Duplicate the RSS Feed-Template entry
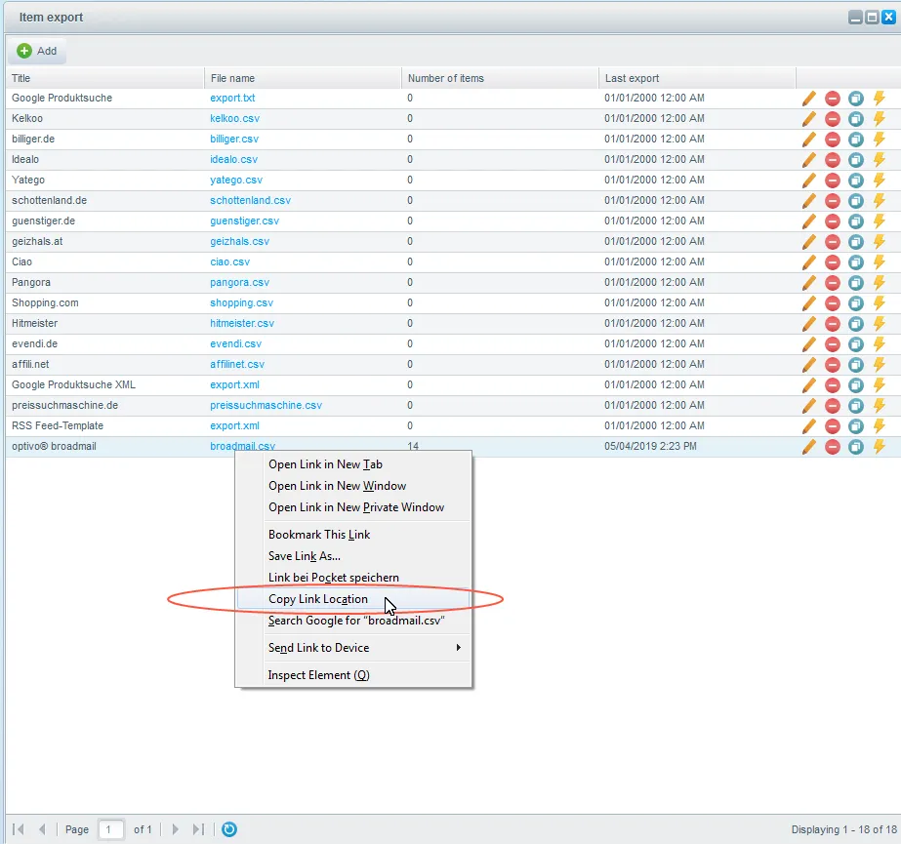 point(855,426)
